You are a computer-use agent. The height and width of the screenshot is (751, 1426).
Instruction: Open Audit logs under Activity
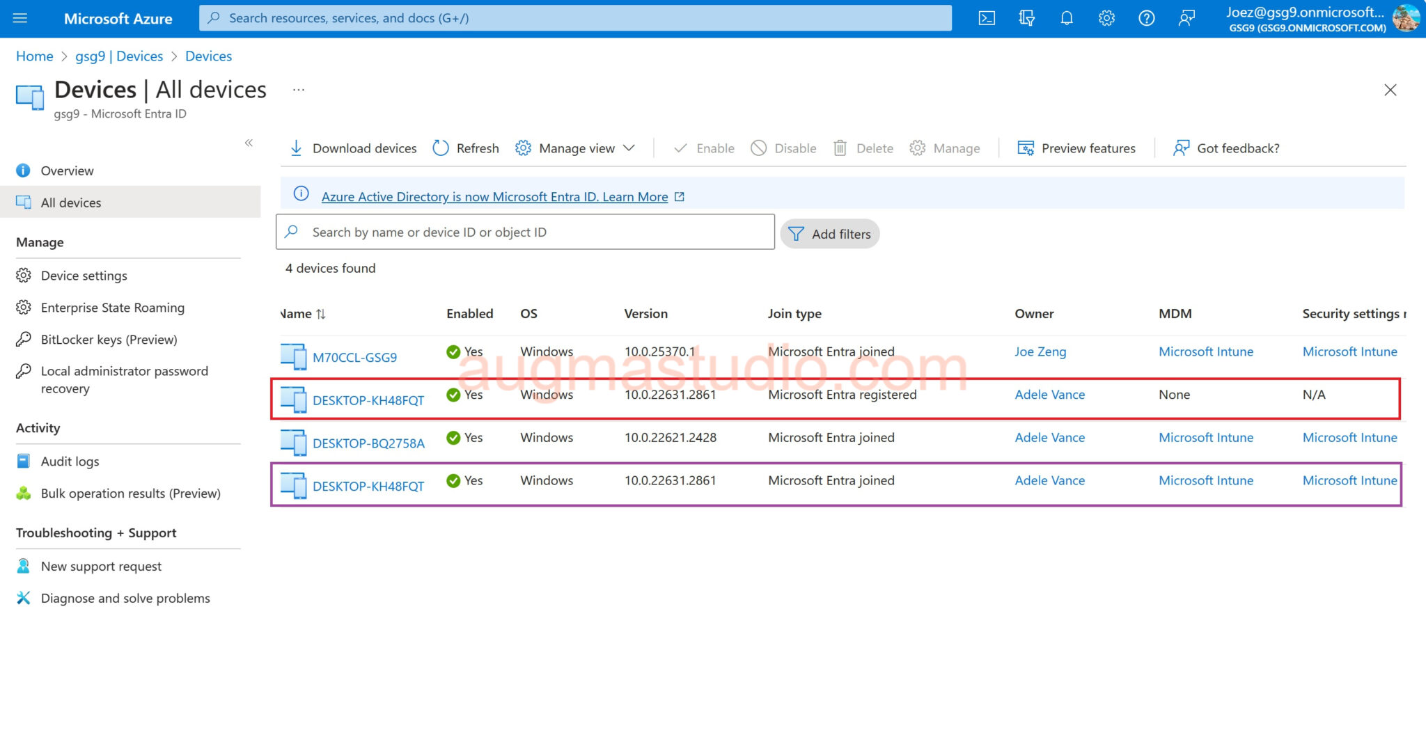(70, 461)
